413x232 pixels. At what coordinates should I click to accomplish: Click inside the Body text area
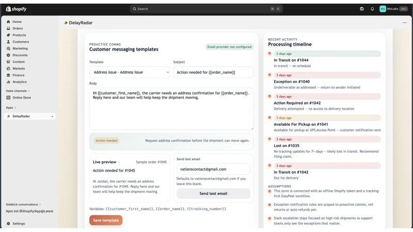point(171,109)
